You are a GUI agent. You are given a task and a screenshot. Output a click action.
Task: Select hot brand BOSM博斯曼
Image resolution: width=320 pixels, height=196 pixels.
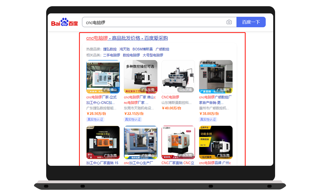pos(143,49)
